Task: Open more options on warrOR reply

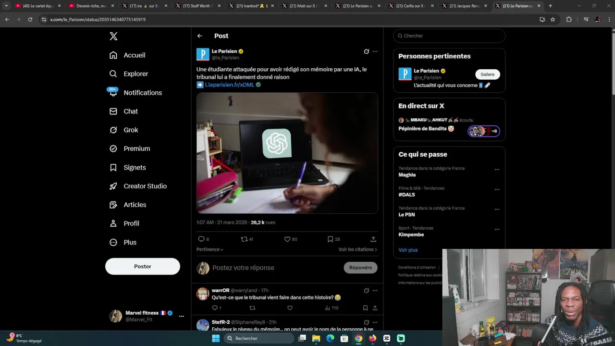Action: 375,291
